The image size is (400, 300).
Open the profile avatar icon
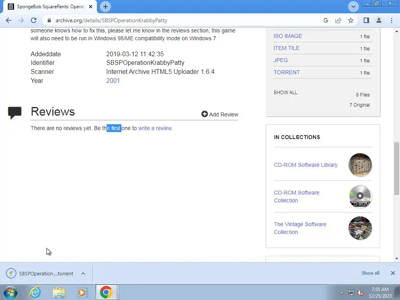click(379, 20)
